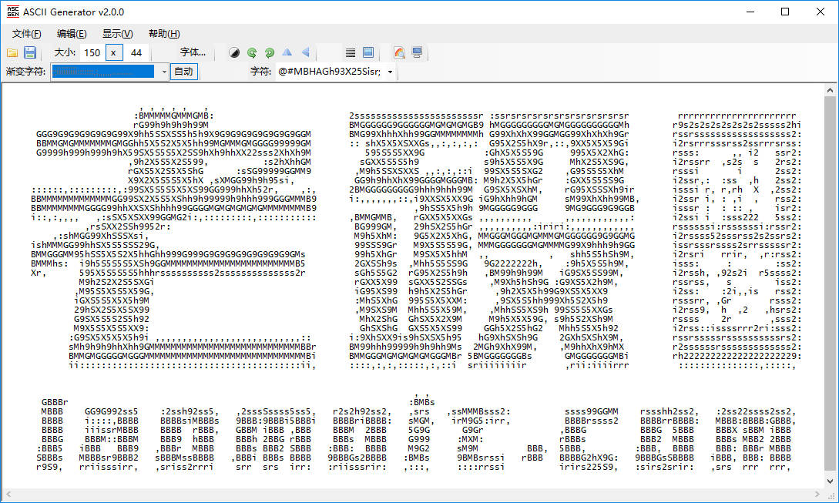839x503 pixels.
Task: Click the 渐变字符: label
Action: pos(25,72)
